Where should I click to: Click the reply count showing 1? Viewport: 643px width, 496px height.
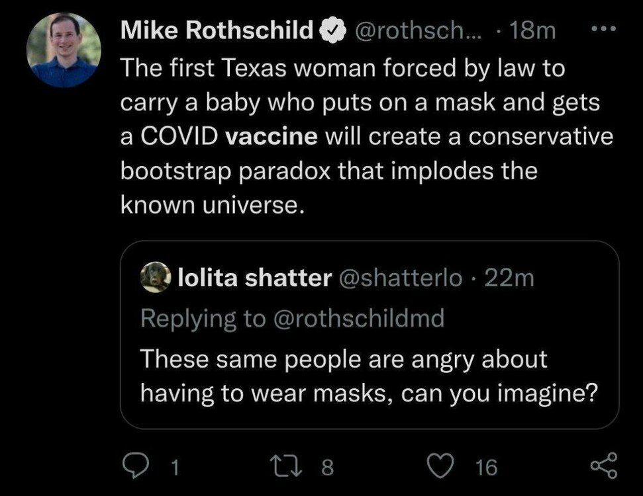(173, 468)
